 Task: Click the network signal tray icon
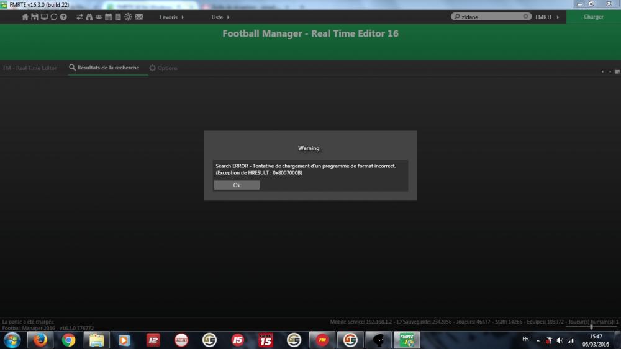571,340
